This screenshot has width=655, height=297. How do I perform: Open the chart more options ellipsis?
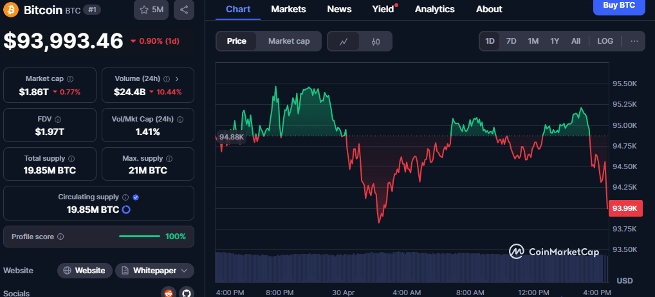[634, 41]
